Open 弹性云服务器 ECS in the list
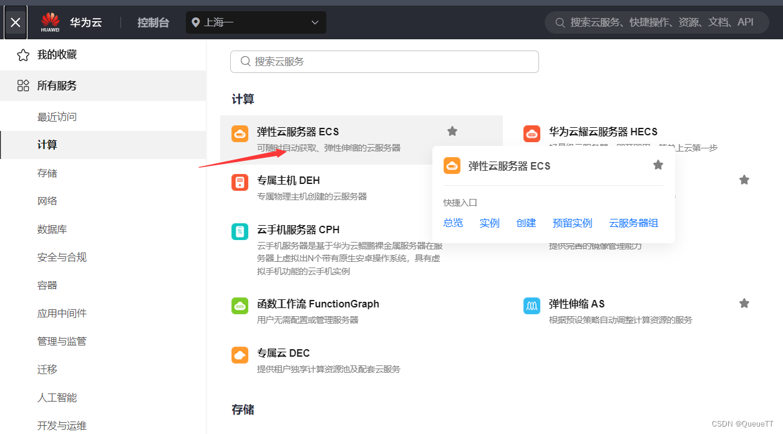783x434 pixels. tap(298, 132)
